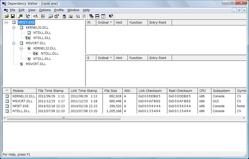Screen dimensions: 249x159
Task: Sort imports by PI column header
Action: tap(91, 22)
